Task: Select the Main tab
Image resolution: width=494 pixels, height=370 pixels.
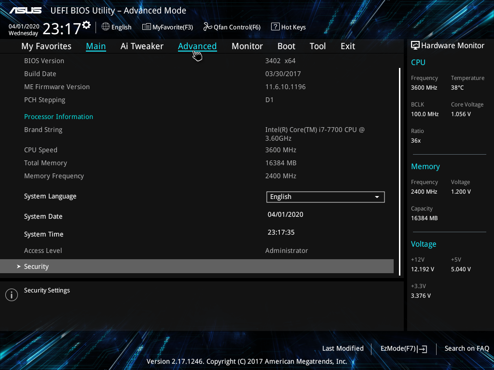Action: 96,46
